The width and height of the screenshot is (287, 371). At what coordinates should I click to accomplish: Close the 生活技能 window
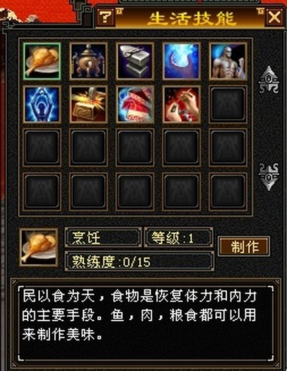click(274, 17)
